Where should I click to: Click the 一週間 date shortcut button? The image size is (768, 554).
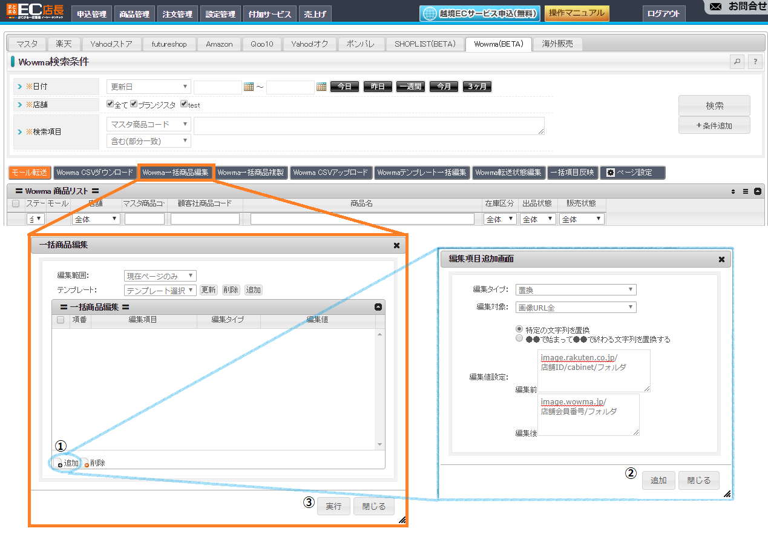pyautogui.click(x=410, y=87)
